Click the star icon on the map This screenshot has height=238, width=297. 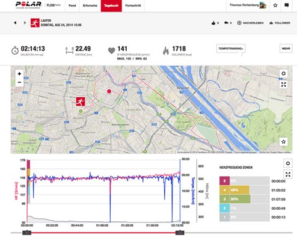point(284,142)
